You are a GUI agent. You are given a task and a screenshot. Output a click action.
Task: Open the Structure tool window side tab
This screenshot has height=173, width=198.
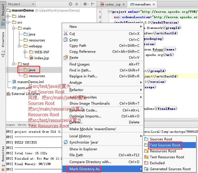tap(3, 45)
